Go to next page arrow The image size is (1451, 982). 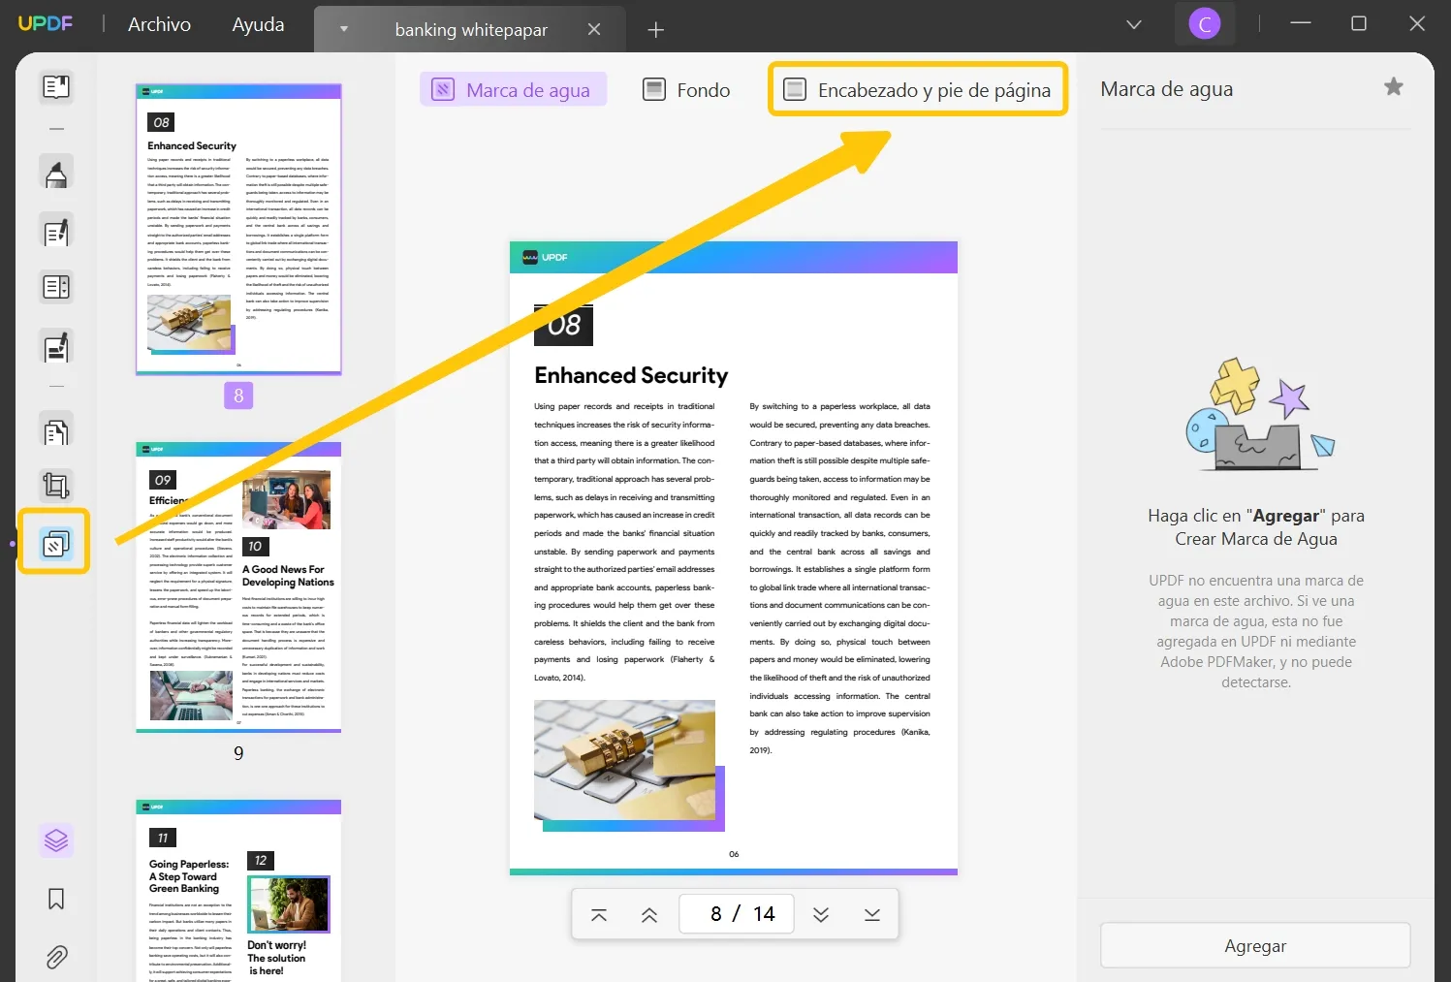click(821, 914)
